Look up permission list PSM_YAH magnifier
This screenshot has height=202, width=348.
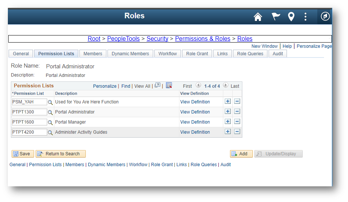click(x=50, y=102)
